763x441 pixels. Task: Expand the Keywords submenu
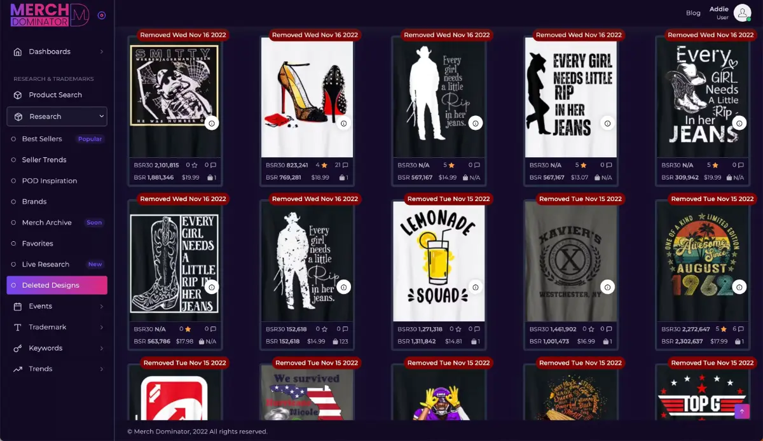point(57,348)
